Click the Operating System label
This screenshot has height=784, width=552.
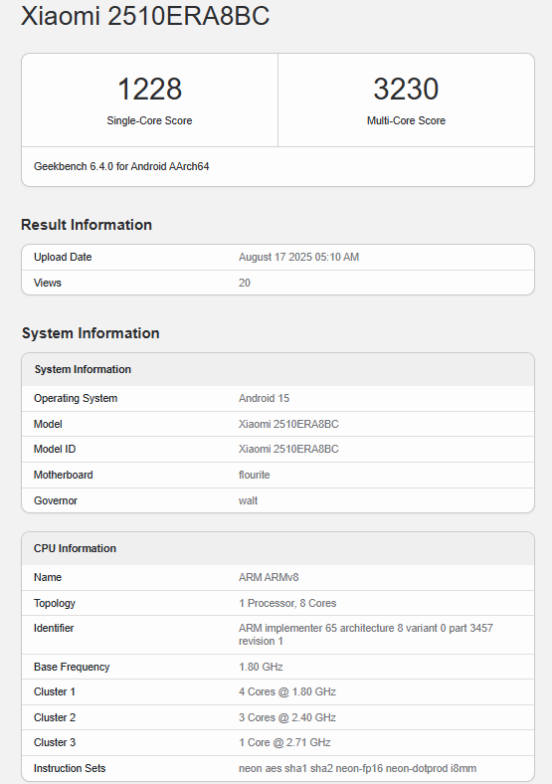pos(76,399)
